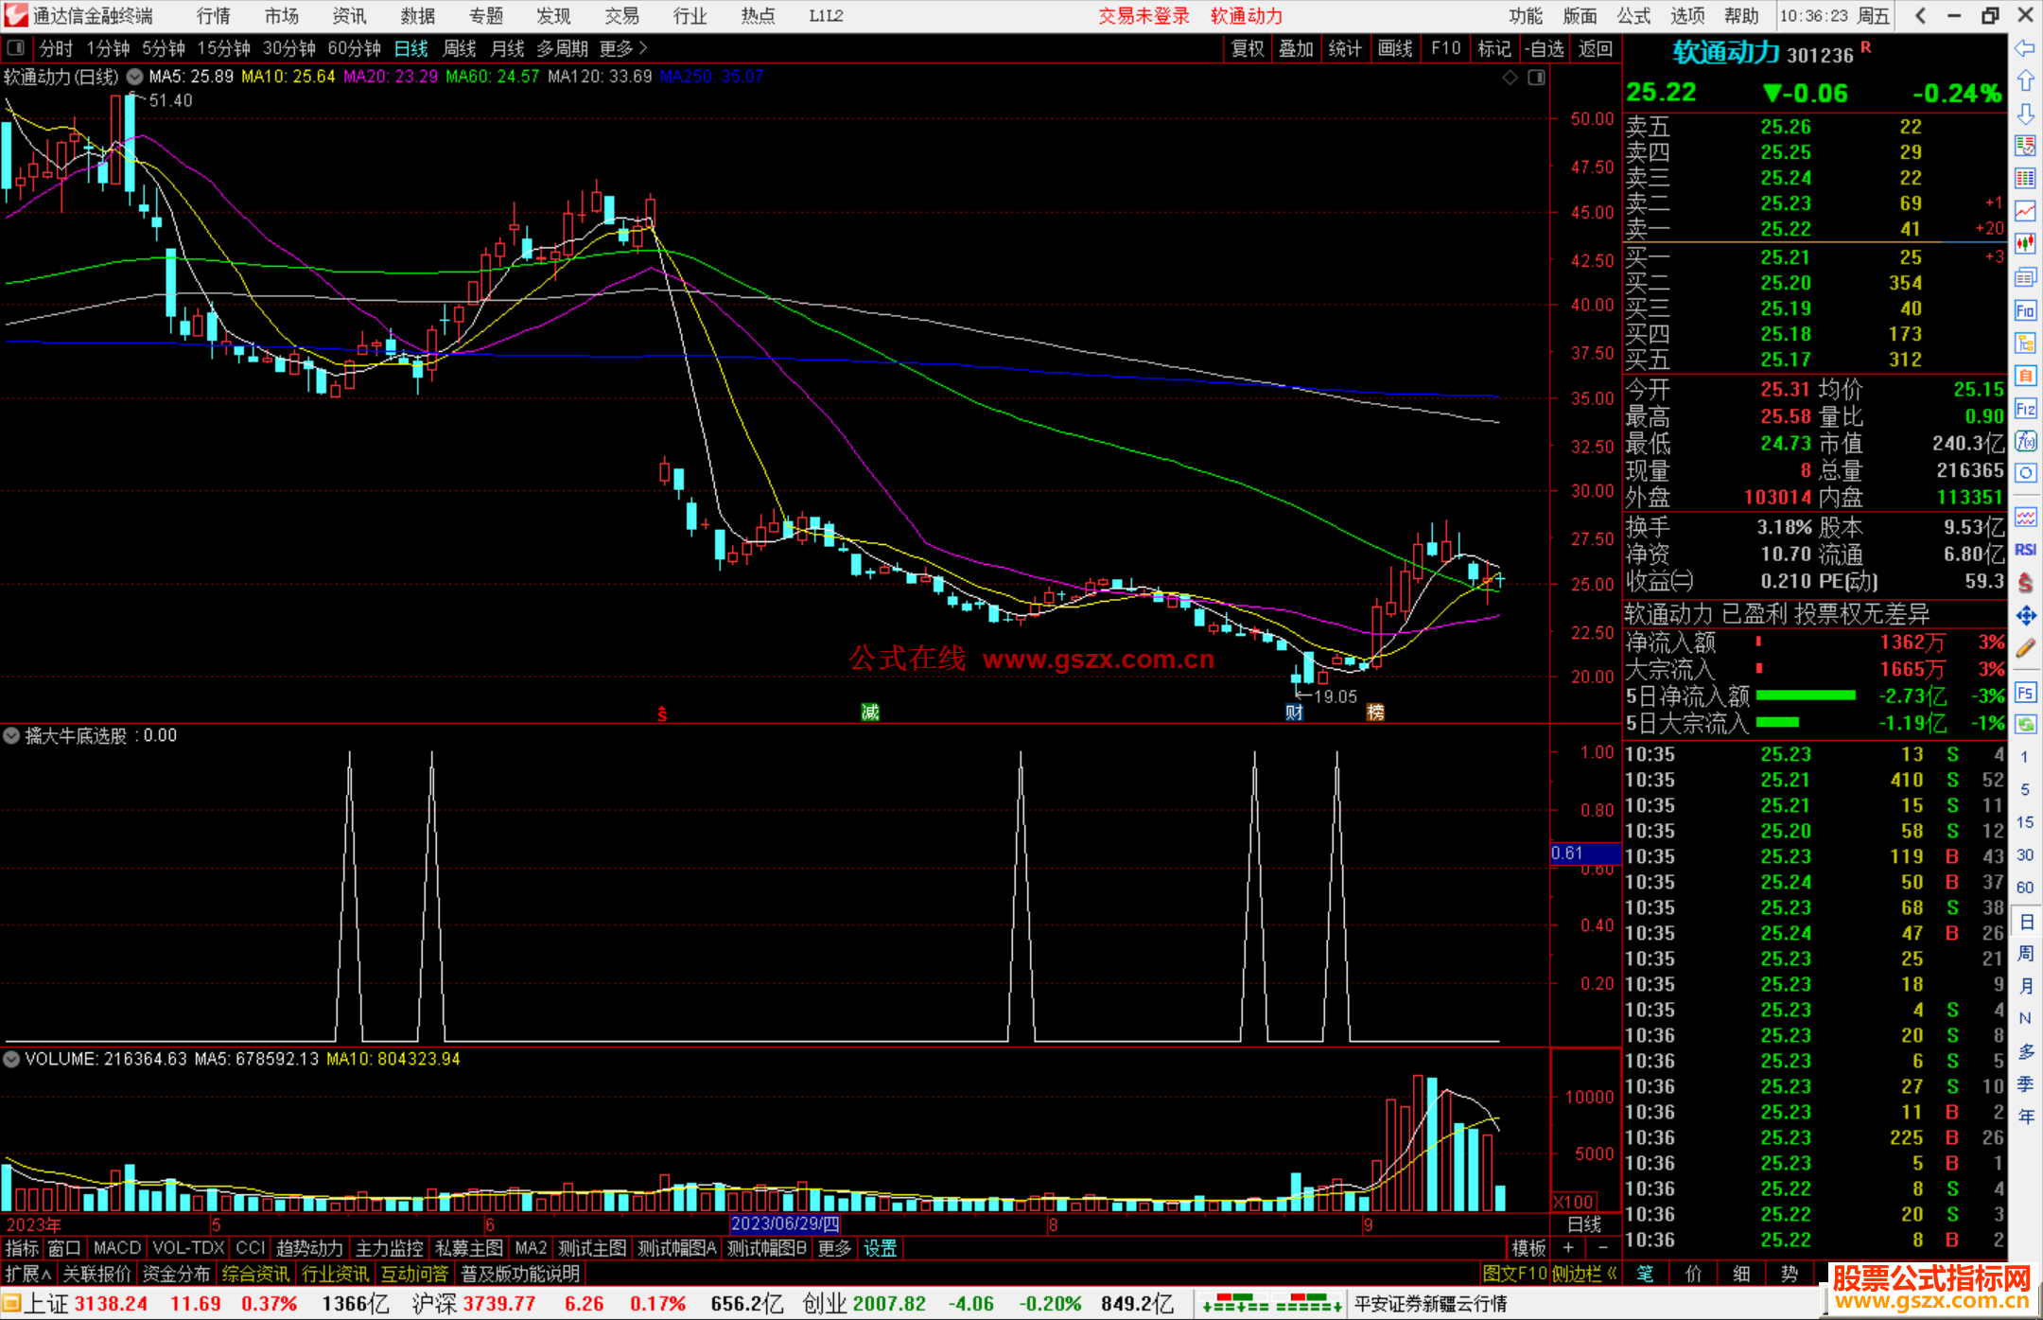Viewport: 2043px width, 1320px height.
Task: Click the 复权 button
Action: (1247, 48)
